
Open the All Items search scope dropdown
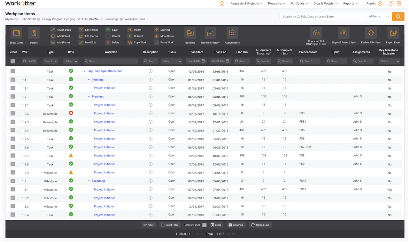pyautogui.click(x=379, y=16)
